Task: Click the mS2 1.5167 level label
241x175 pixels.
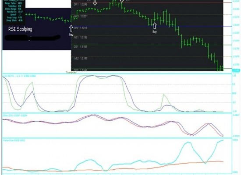Action: (81, 59)
